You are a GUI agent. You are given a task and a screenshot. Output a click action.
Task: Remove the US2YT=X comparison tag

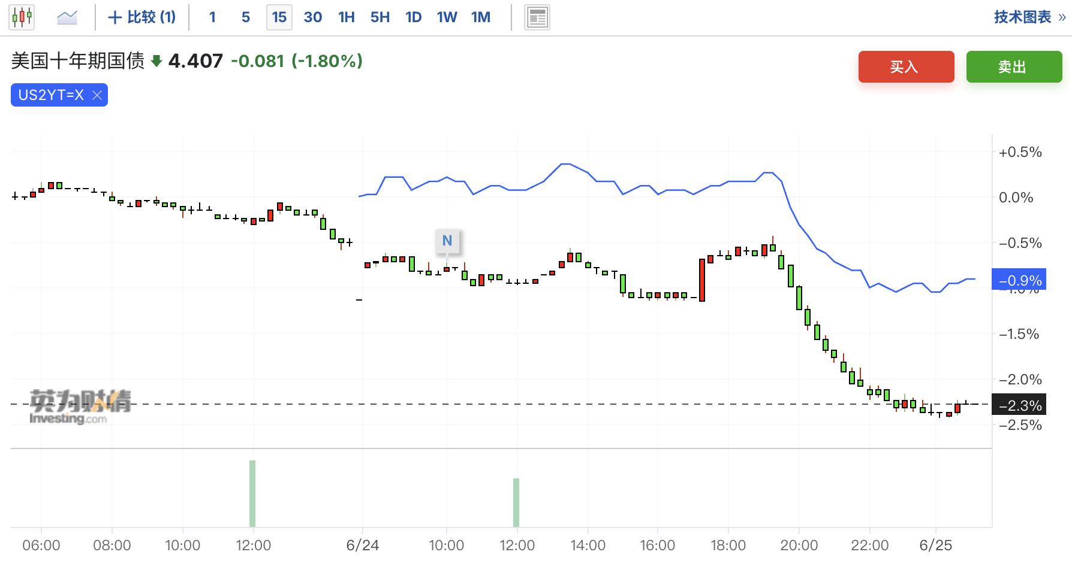coord(97,95)
